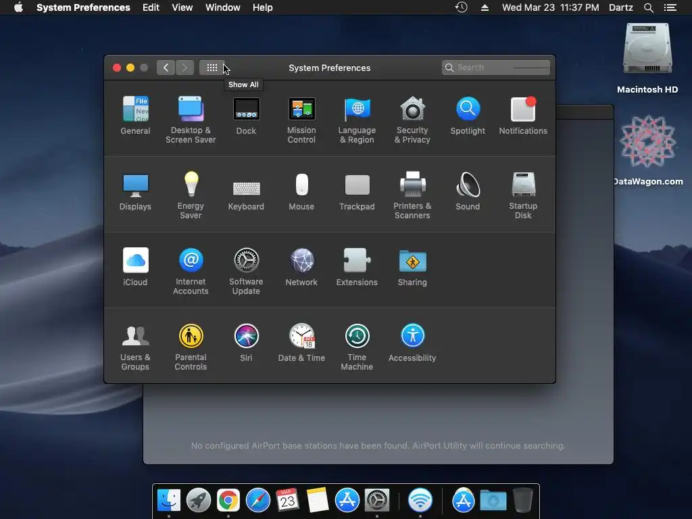
Task: Go back with the left chevron button
Action: coord(166,68)
